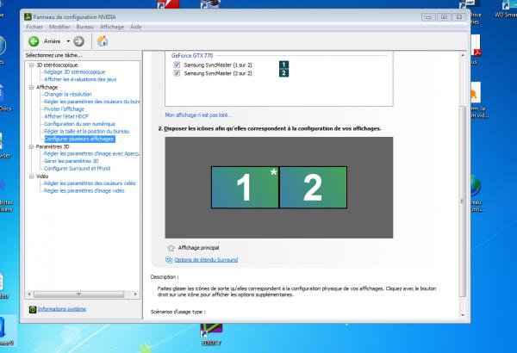Go to the Home page icon

point(103,41)
